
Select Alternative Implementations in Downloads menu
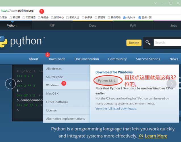66,119
